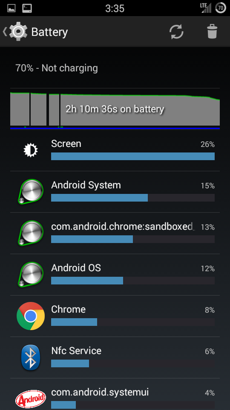Open the com.android.systemui usage details

[115, 394]
